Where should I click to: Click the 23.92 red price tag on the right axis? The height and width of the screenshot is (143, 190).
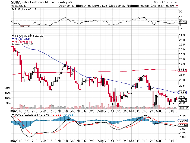pos(182,70)
